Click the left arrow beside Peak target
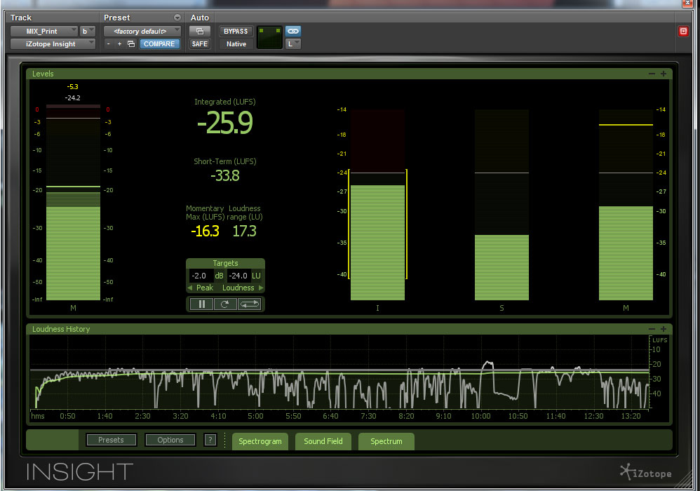The width and height of the screenshot is (700, 491). [190, 288]
